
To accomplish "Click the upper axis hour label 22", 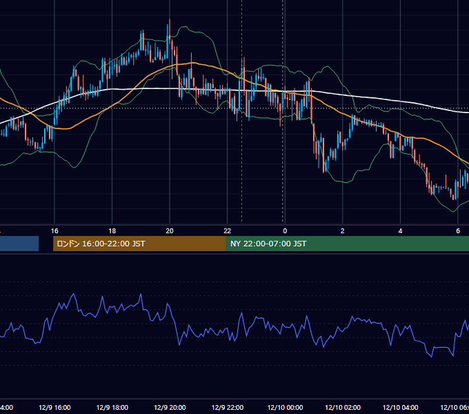I will tap(228, 231).
